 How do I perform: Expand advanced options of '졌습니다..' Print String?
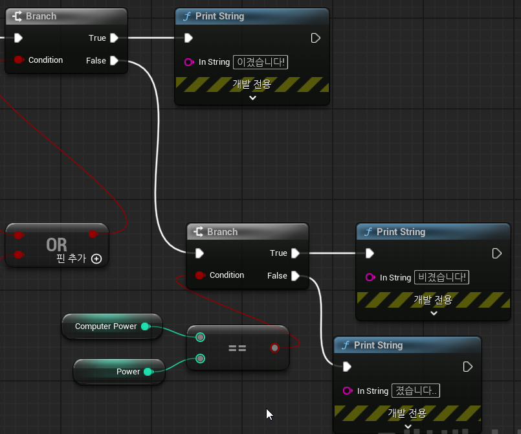point(408,427)
